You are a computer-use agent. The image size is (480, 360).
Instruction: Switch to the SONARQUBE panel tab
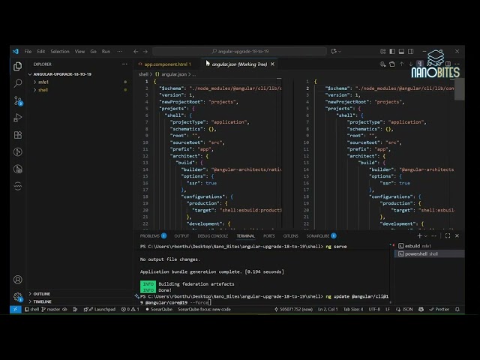point(321,235)
